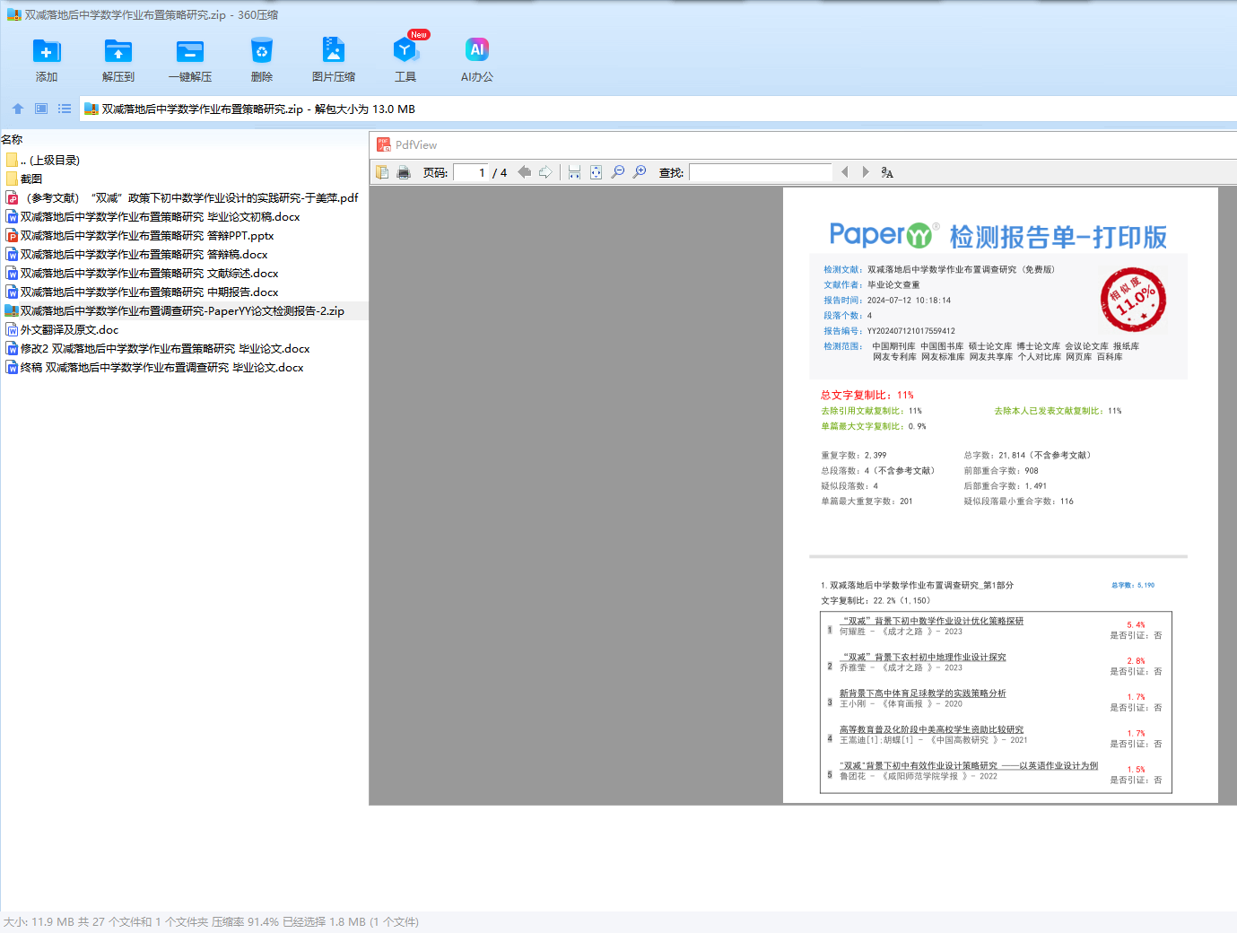Toggle match case search option
This screenshot has width=1237, height=933.
point(887,172)
